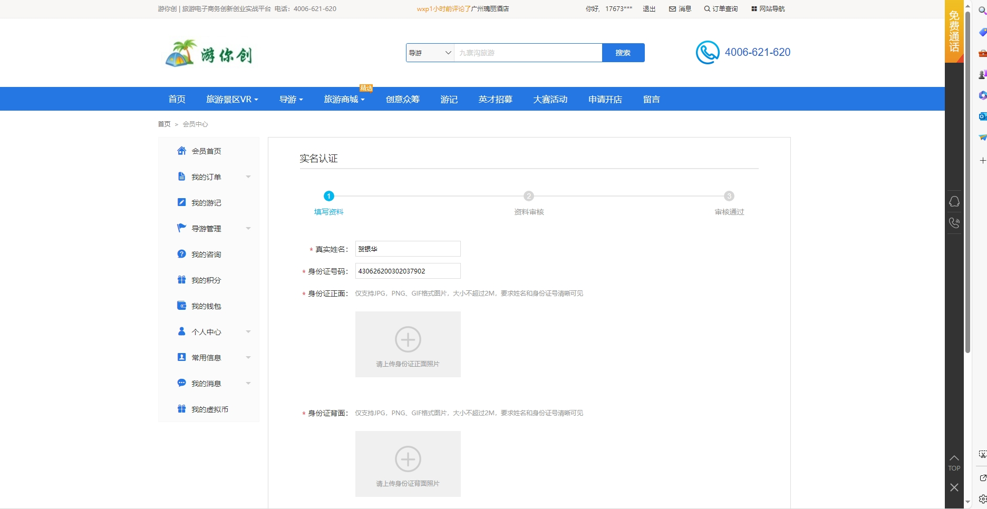Open the 导游 search category dropdown
Screen dimensions: 987x509
point(430,53)
